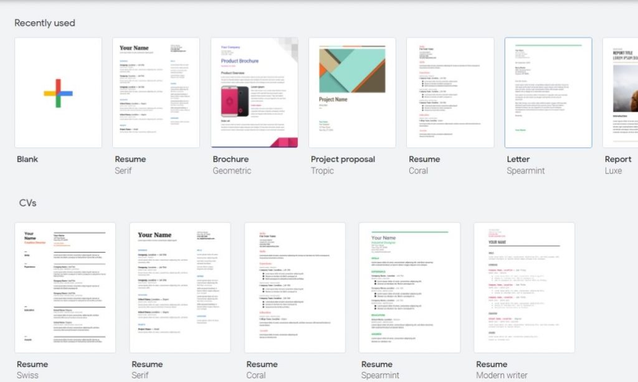Open the Letter Spearmint template preview

coord(548,93)
